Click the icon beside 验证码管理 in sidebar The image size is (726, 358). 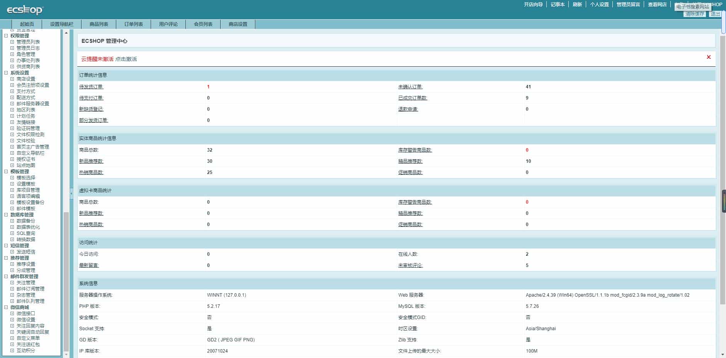12,128
